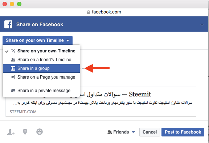The image size is (209, 143).
Task: Click the Facebook logo icon
Action: (x=8, y=24)
